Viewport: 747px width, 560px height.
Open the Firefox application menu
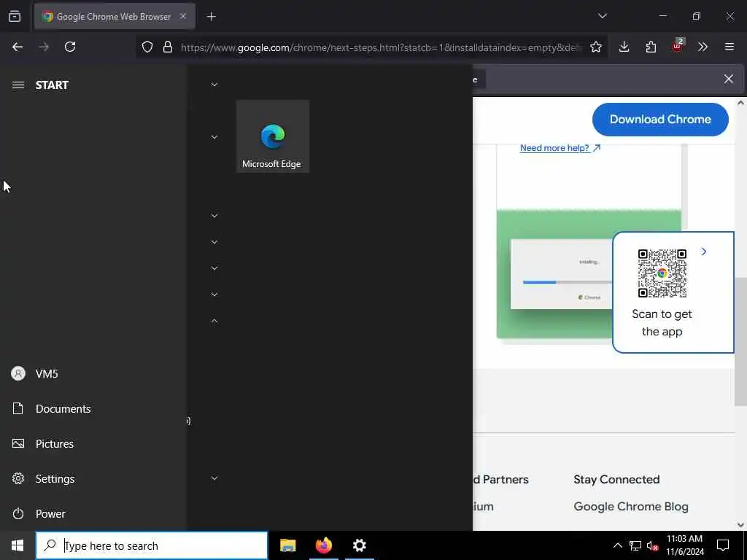tap(729, 47)
